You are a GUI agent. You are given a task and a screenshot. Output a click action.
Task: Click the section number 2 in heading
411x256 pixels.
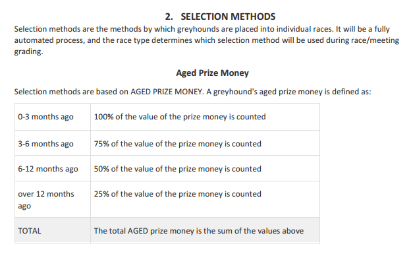click(169, 16)
